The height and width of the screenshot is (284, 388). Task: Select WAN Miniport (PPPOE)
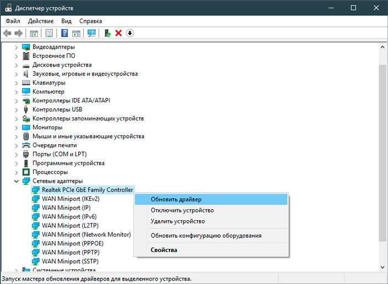click(73, 243)
